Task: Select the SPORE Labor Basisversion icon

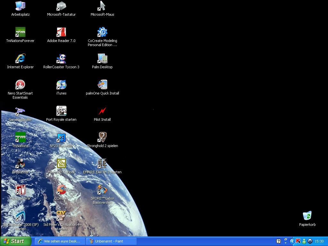Action: point(102,190)
